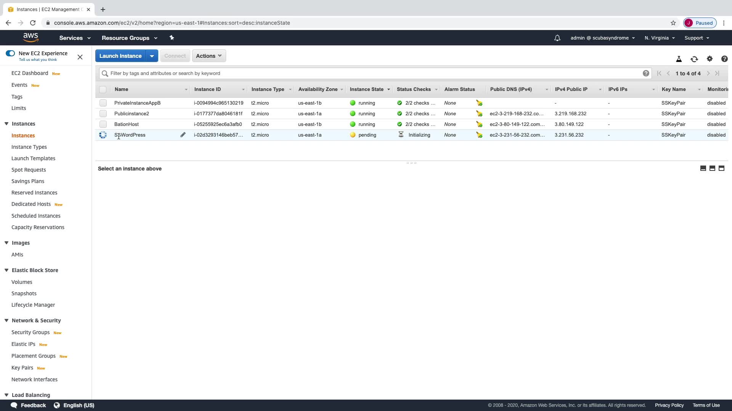Check the PrivateInstanceAppB row checkbox

click(x=103, y=103)
